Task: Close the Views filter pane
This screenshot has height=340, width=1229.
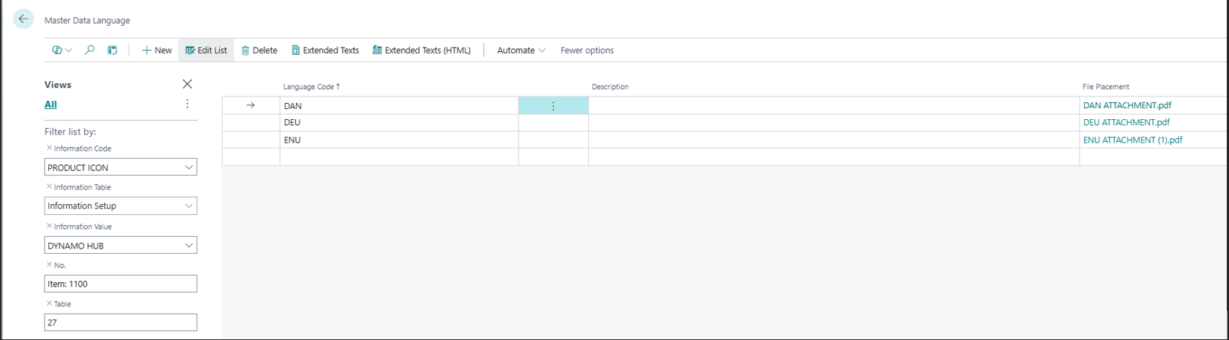Action: coord(187,84)
